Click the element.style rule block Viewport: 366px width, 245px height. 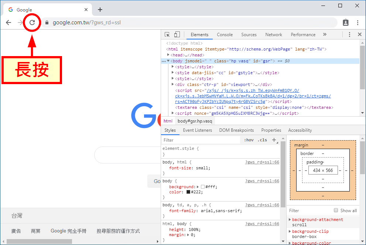click(x=221, y=151)
